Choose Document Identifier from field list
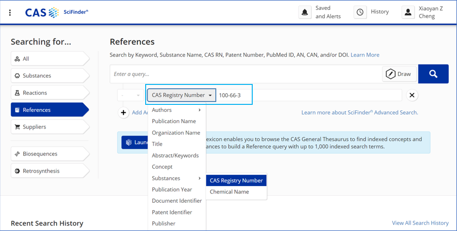The image size is (457, 231). [x=177, y=201]
